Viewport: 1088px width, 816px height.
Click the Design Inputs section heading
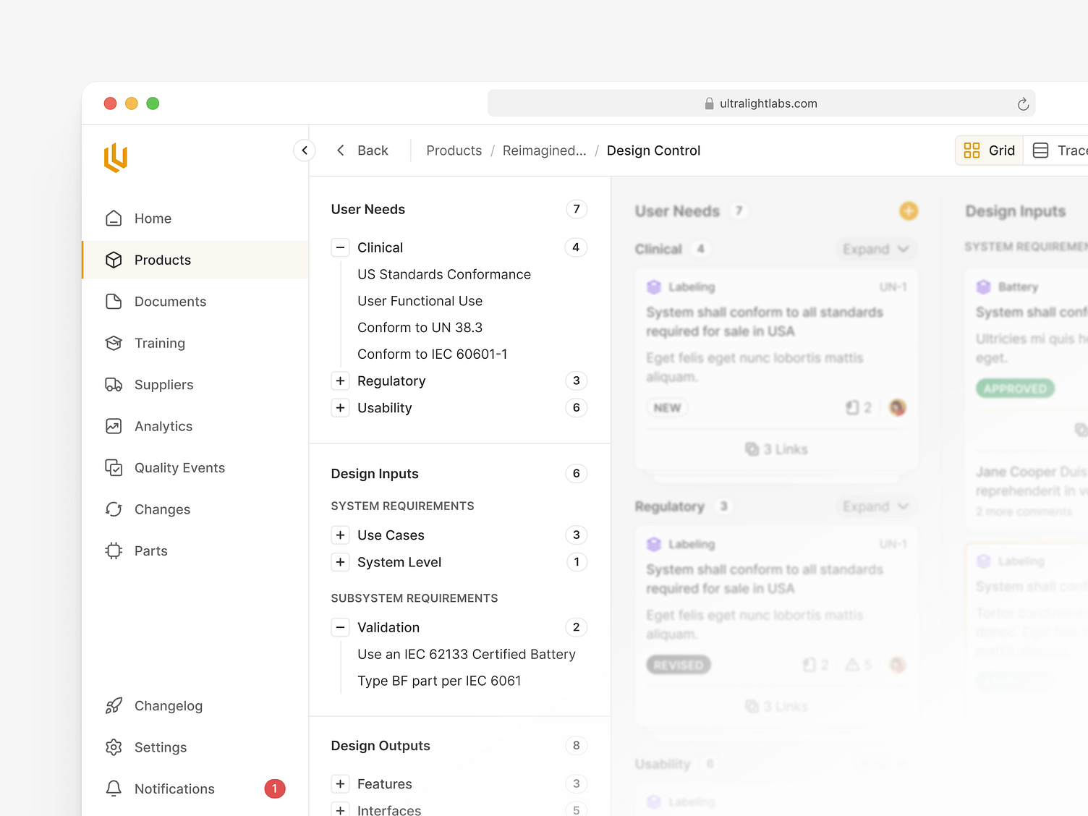375,474
